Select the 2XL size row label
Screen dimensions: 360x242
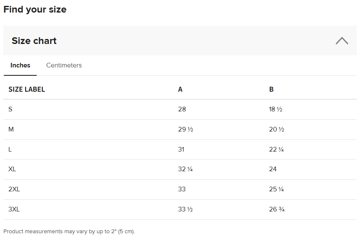14,189
